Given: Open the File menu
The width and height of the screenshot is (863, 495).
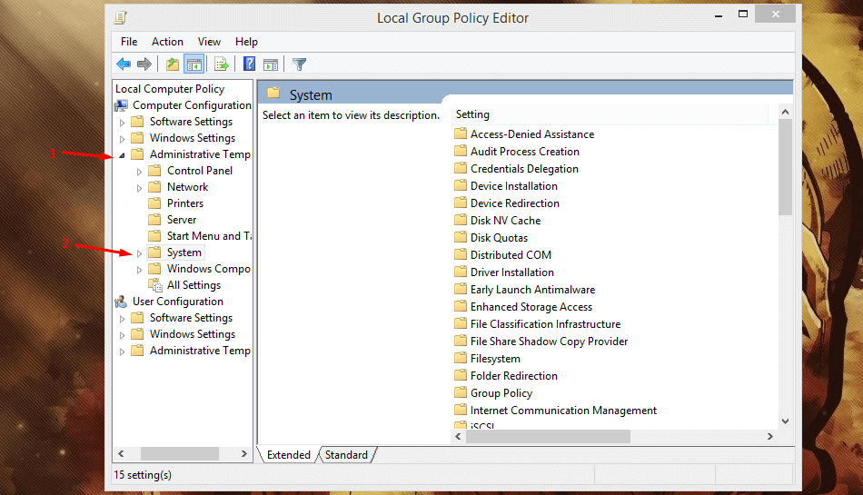Looking at the screenshot, I should coord(129,42).
